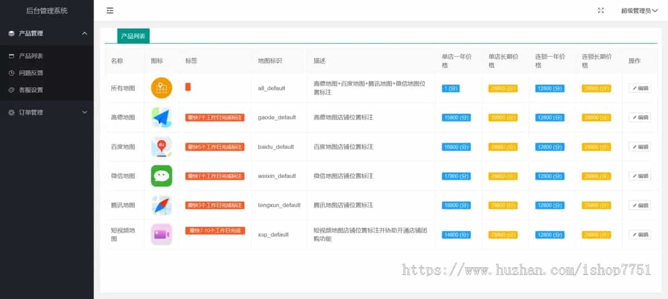Click the 高德地图店铺位置标注 description
The height and width of the screenshot is (299, 668).
pos(343,117)
